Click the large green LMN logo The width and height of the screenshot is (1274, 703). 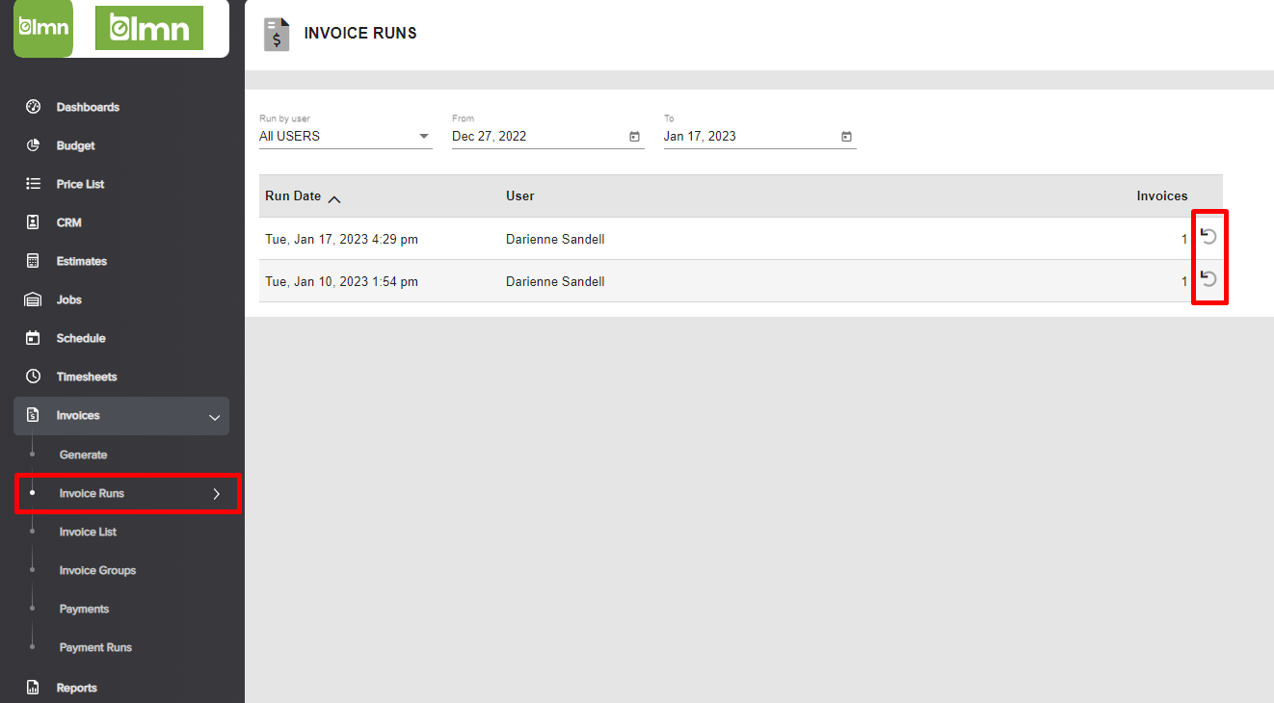coord(149,28)
